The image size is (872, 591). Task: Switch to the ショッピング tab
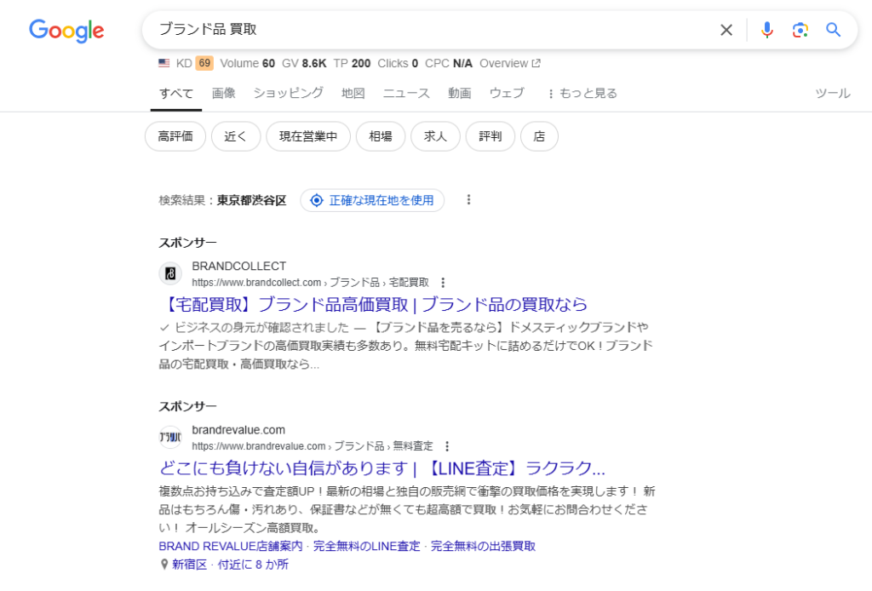pos(288,94)
